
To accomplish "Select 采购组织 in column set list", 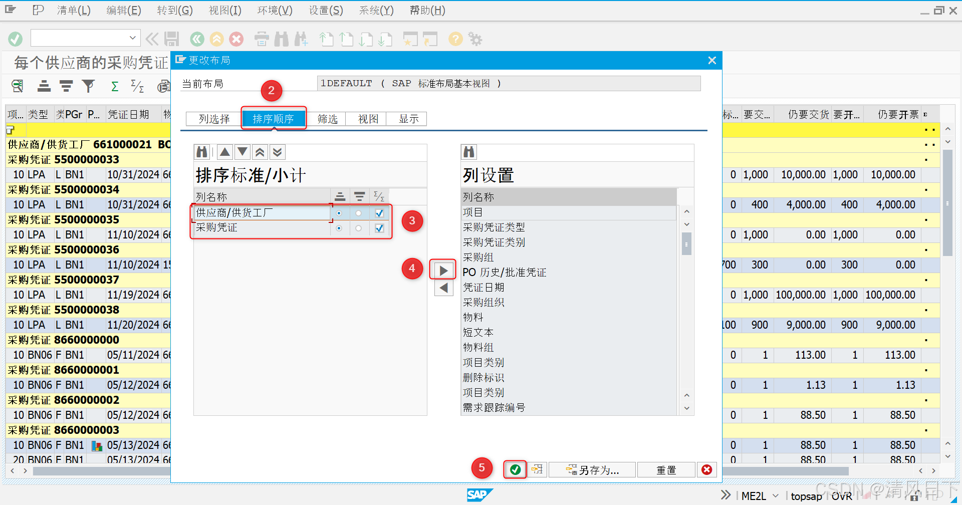I will 569,302.
